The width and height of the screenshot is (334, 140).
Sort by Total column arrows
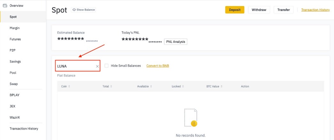[111, 86]
